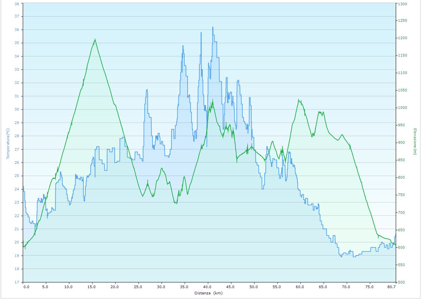Click the 17 temperature axis label
421x299 pixels.
17,282
